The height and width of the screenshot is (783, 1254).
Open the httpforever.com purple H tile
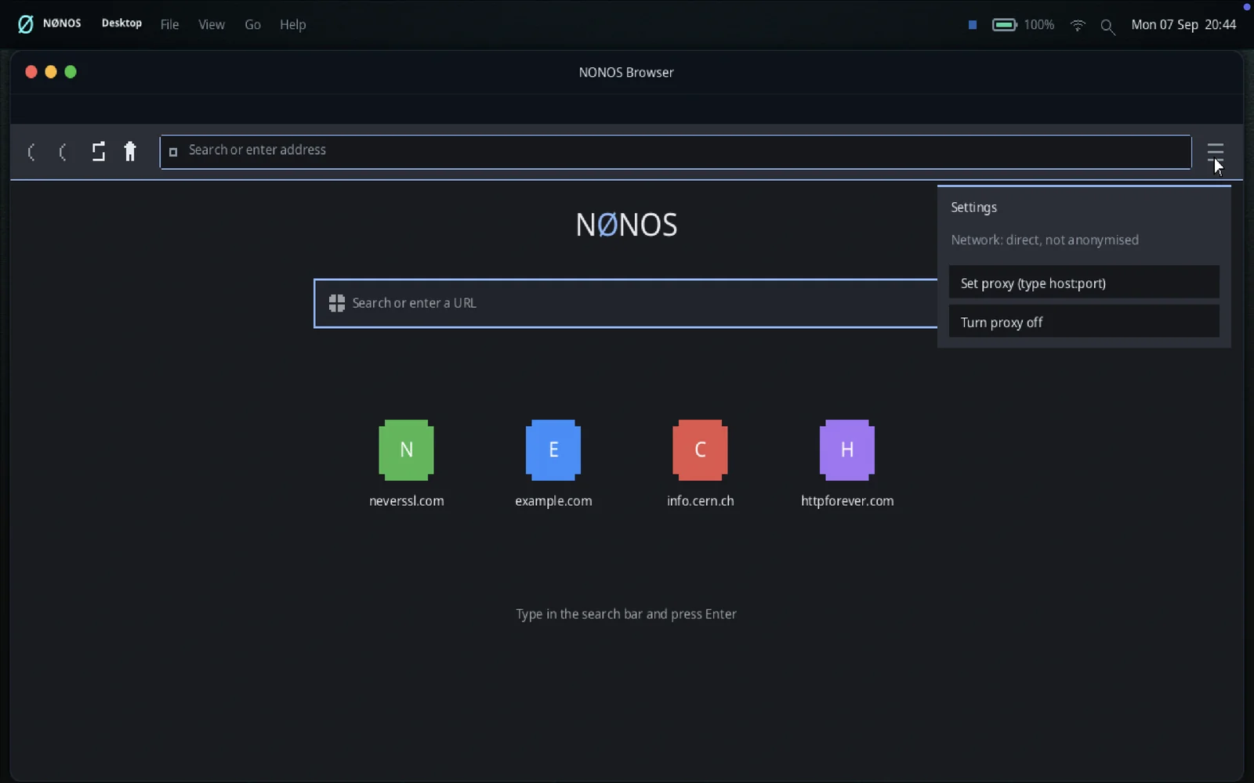847,450
